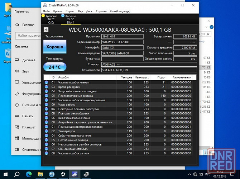Select the Запуски/остановки шпинделя row
The width and height of the screenshot is (240, 179).
tap(118, 91)
